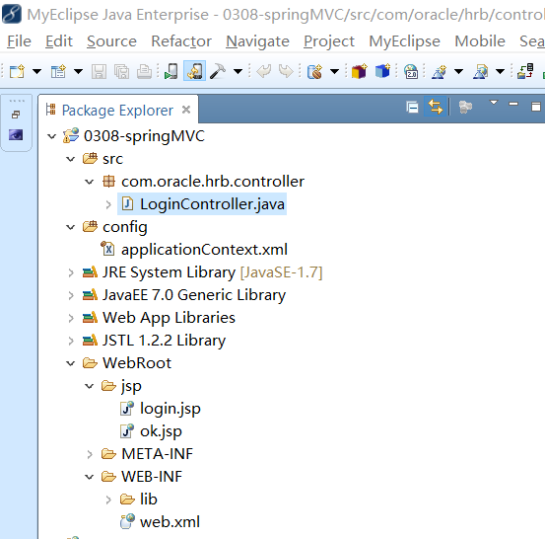Open the MyEclipse menu
Viewport: 545px width, 539px height.
405,41
